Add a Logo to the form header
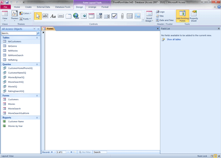This screenshot has width=221, height=158. tap(160, 12)
